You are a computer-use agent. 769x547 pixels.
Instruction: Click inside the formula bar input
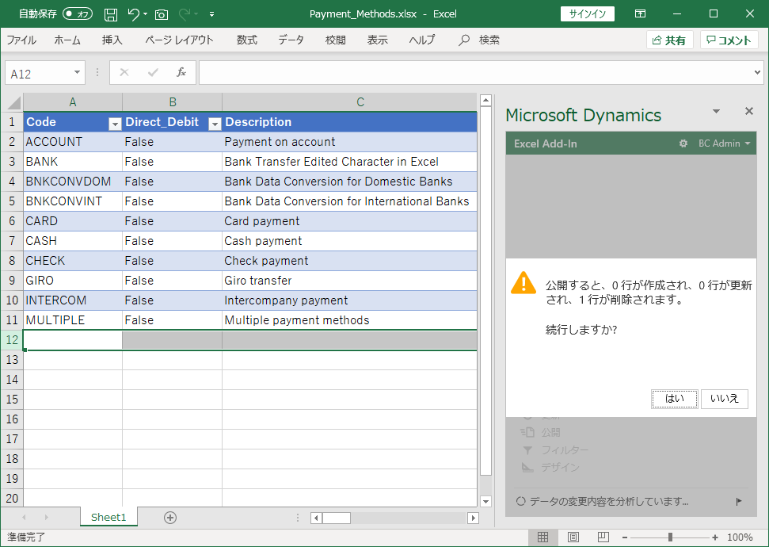[x=474, y=73]
